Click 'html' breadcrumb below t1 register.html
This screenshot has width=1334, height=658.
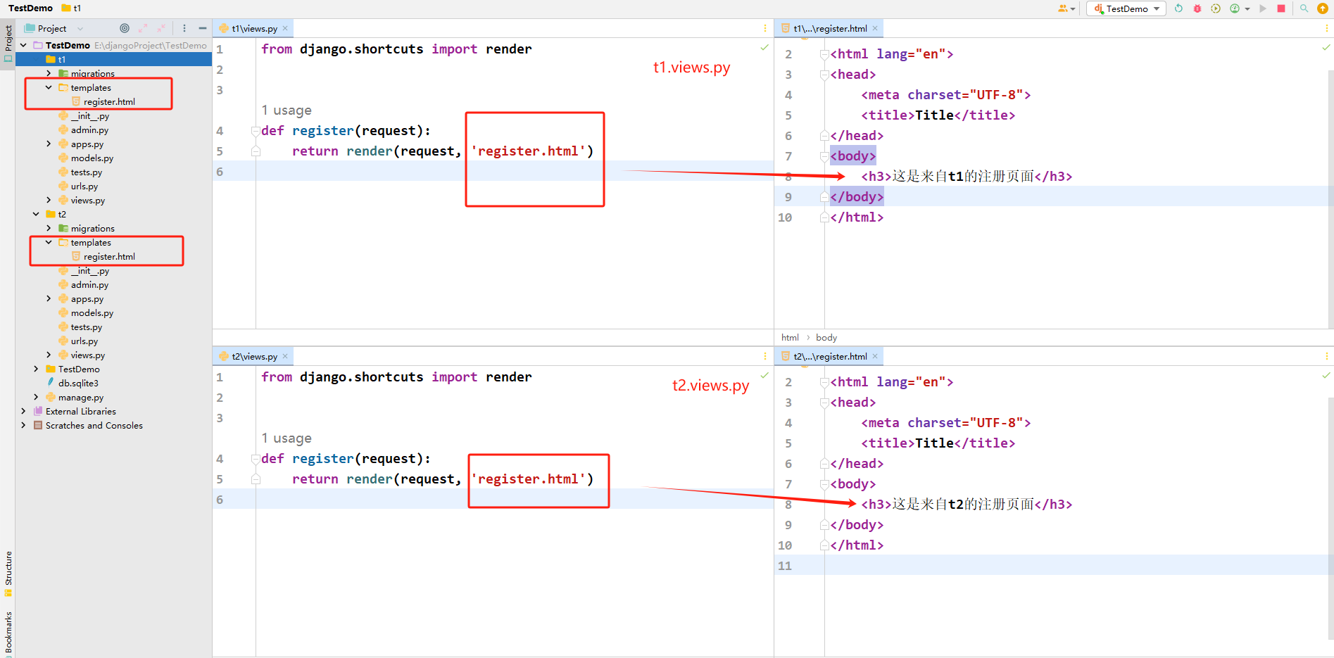[x=790, y=338]
